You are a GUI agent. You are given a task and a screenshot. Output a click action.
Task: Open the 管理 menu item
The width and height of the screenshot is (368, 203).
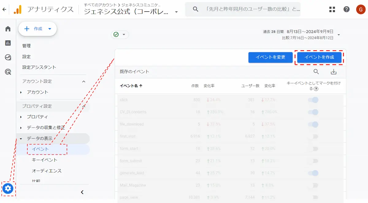coord(26,46)
